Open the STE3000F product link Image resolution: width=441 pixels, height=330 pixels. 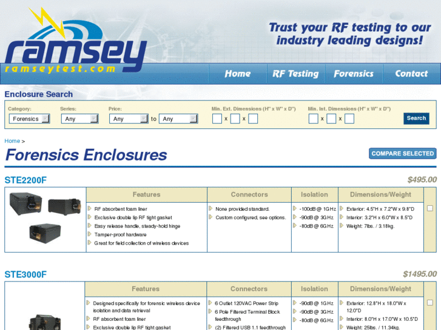click(25, 274)
